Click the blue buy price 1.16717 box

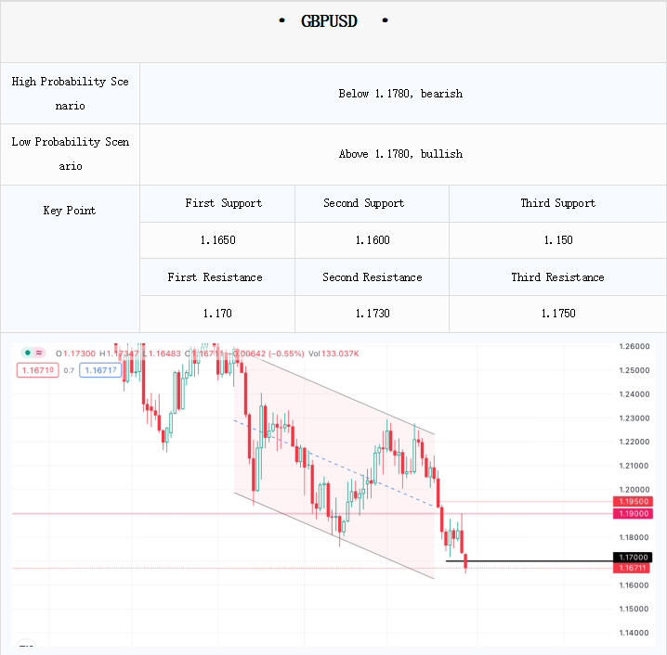click(100, 370)
